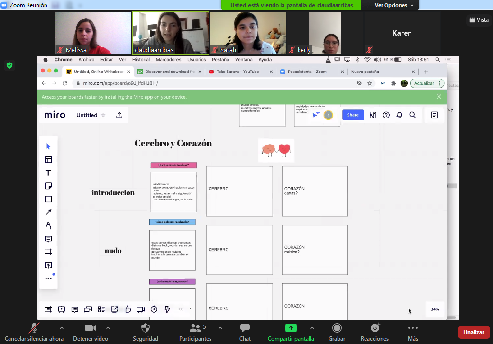Click the blue Share button
The width and height of the screenshot is (493, 344).
[353, 115]
